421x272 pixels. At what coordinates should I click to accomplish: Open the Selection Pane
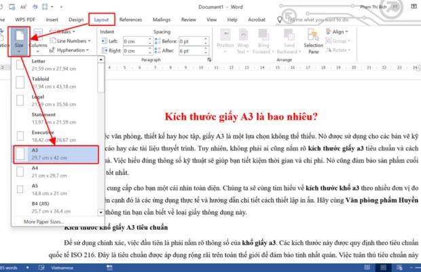313,41
